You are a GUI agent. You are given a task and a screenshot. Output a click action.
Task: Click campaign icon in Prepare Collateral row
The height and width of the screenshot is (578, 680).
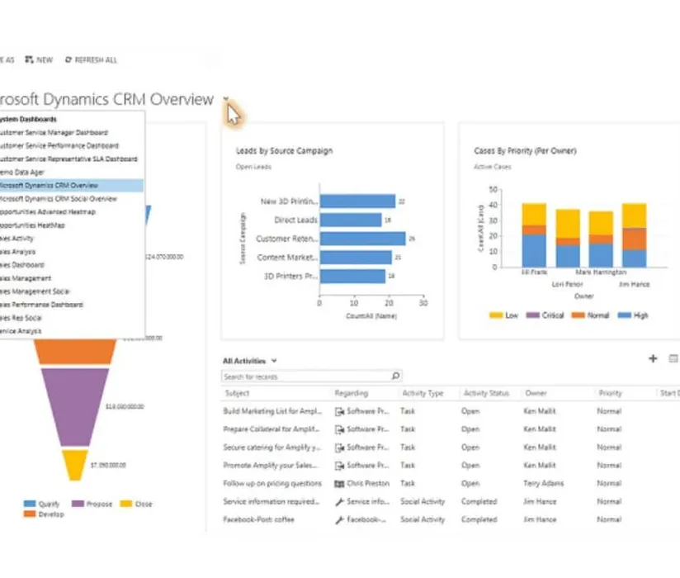[x=339, y=429]
